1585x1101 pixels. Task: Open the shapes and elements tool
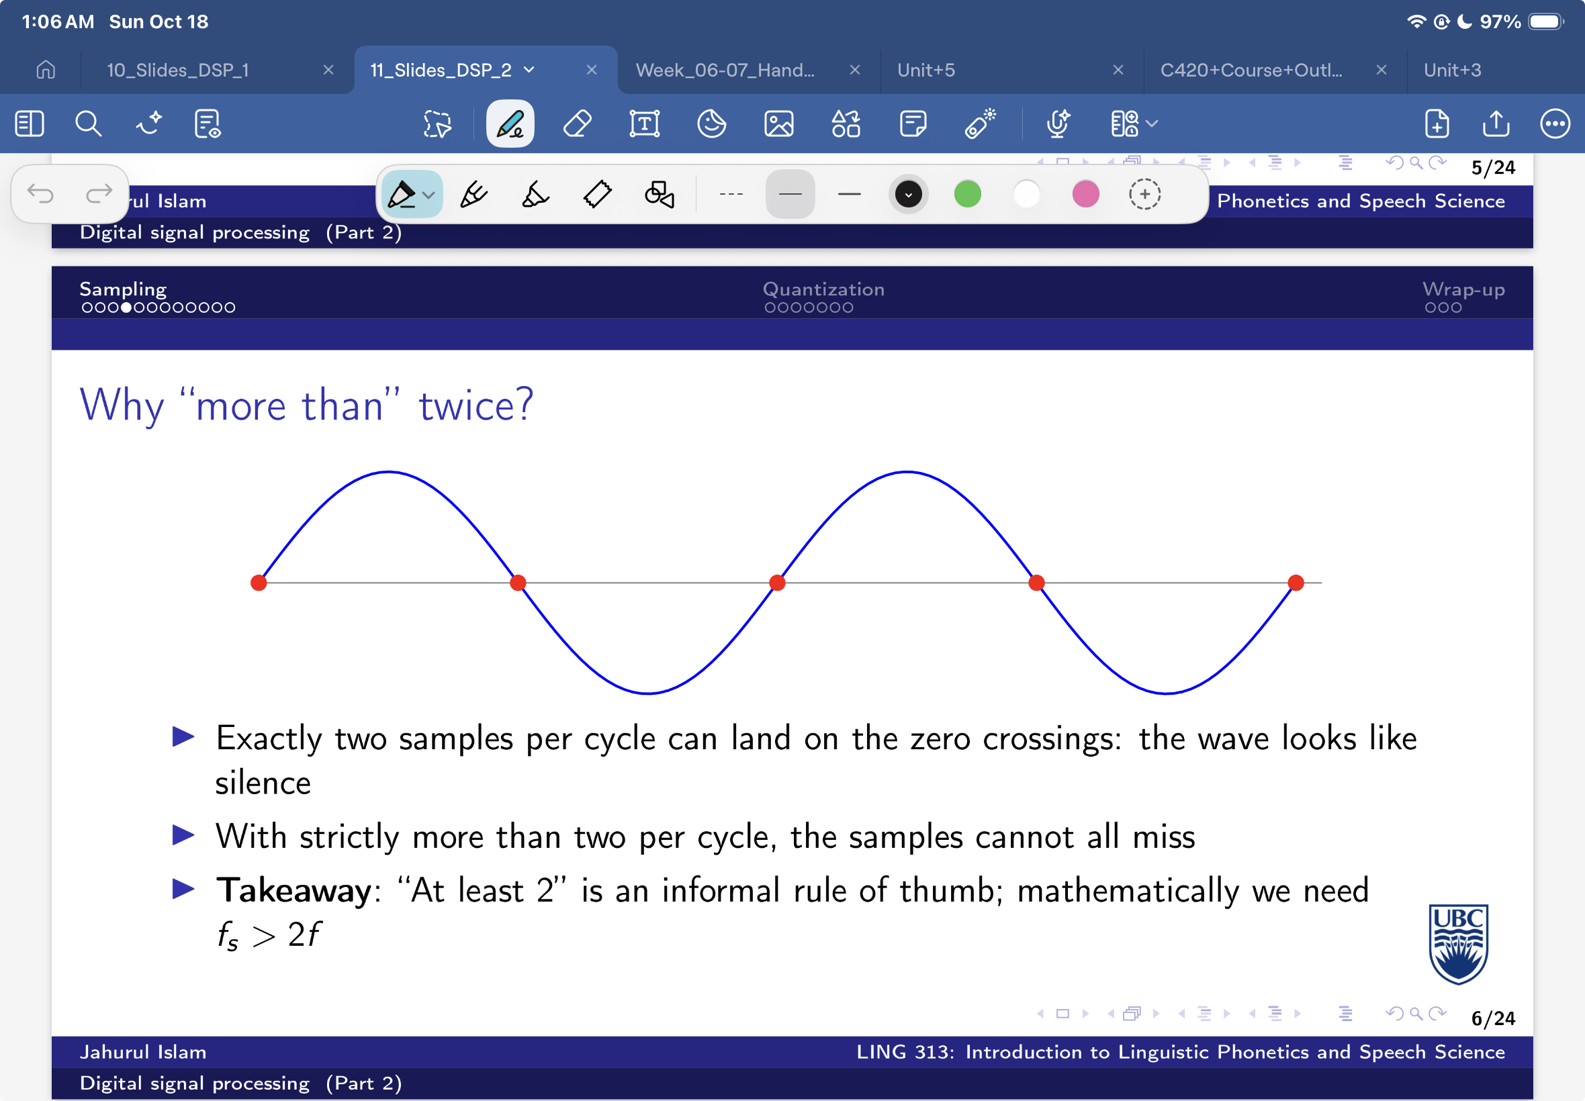[846, 124]
